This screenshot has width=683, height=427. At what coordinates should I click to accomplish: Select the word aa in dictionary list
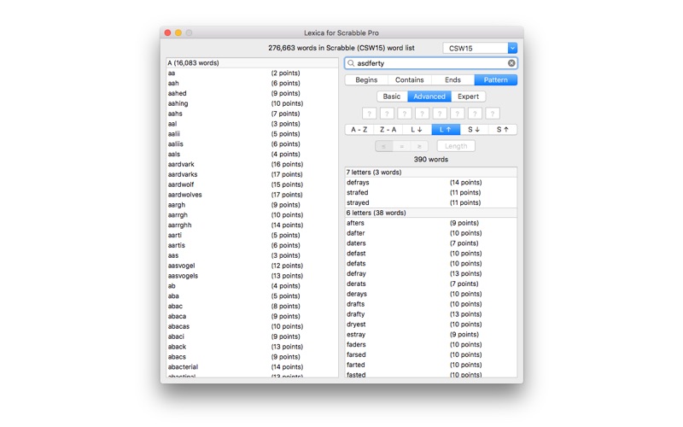[x=252, y=73]
